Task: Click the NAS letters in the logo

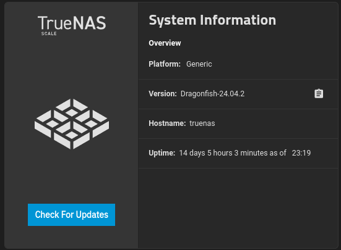Action: tap(89, 23)
